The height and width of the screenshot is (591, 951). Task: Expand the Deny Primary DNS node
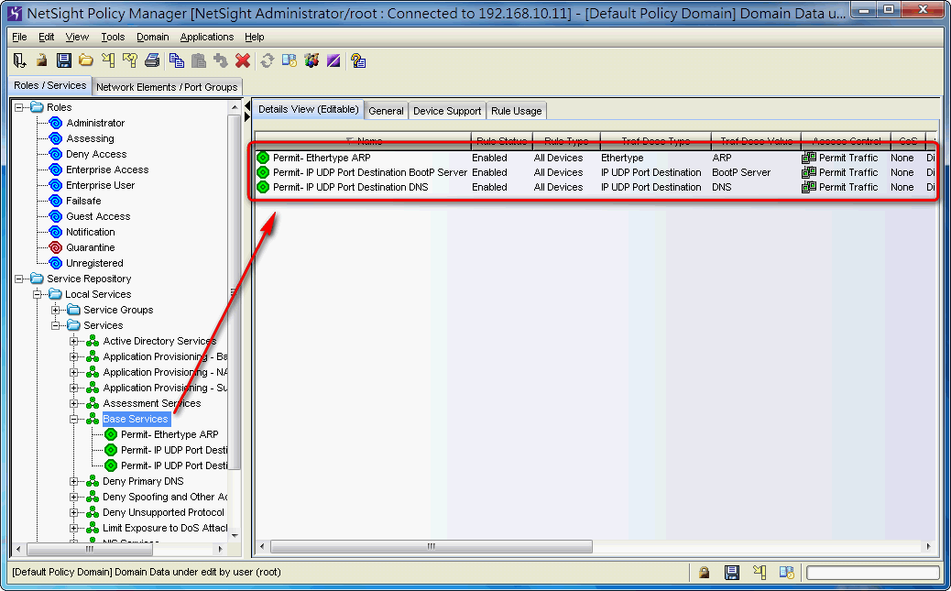point(74,481)
